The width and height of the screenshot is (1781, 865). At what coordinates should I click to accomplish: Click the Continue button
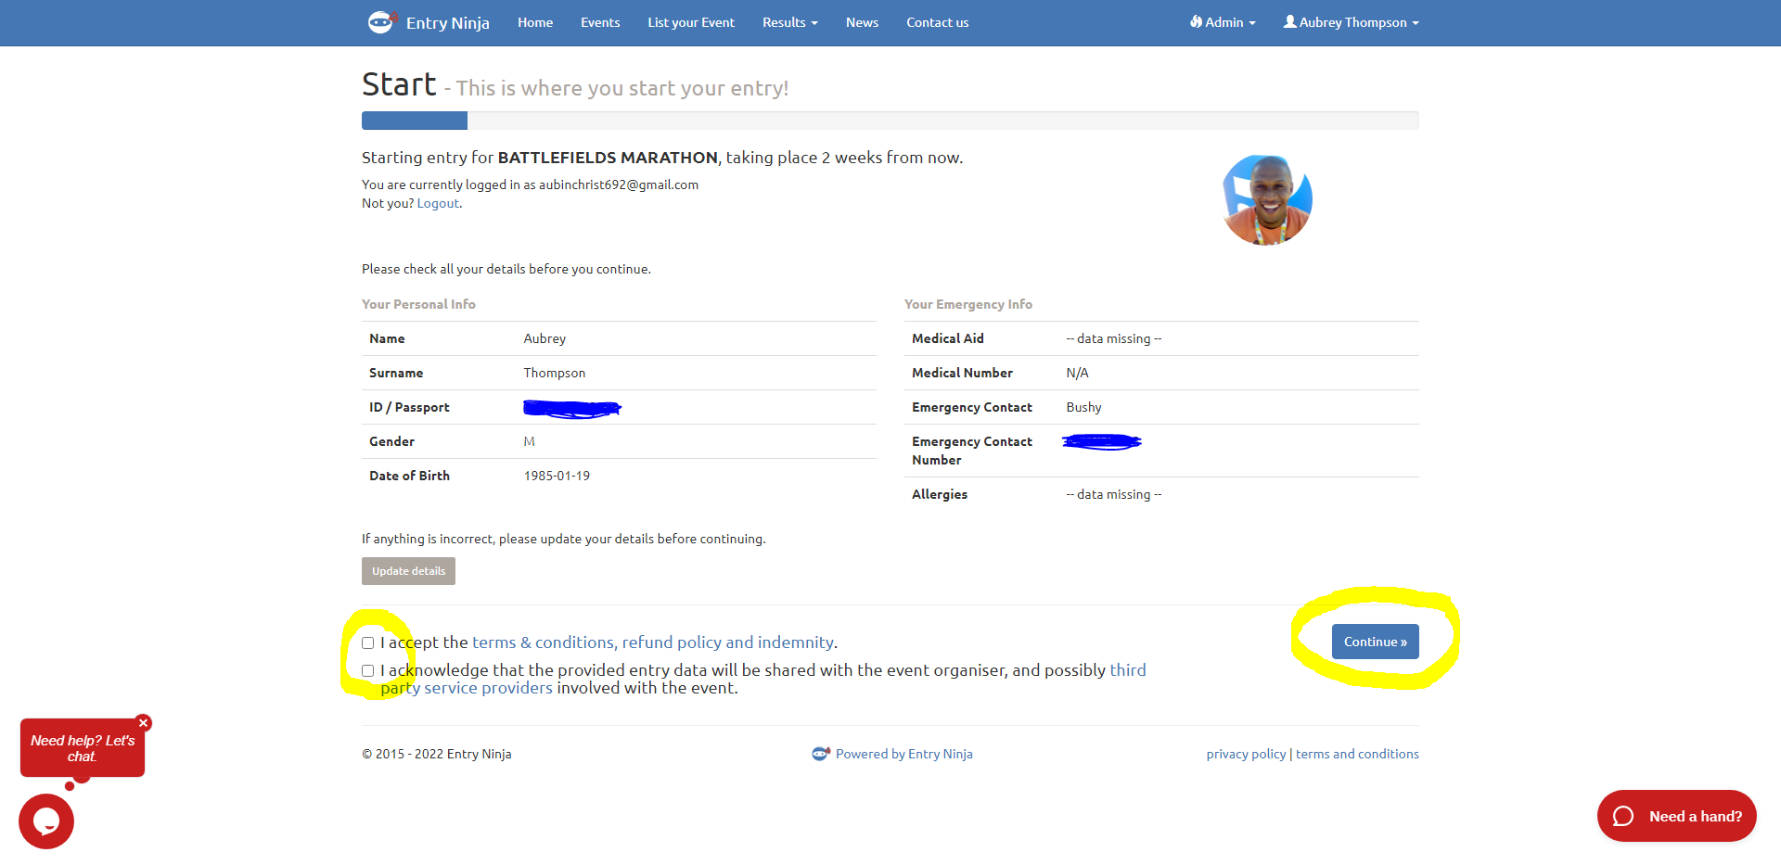(1376, 642)
